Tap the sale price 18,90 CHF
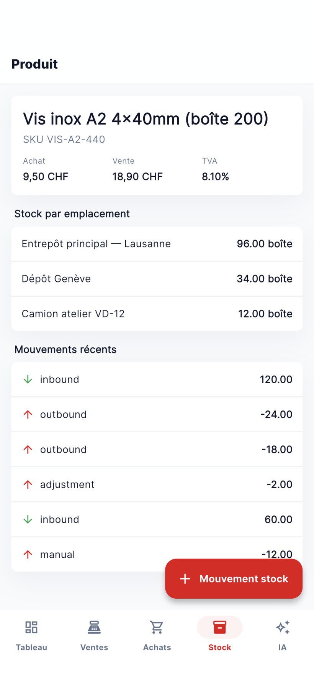The image size is (314, 683). pos(137,177)
